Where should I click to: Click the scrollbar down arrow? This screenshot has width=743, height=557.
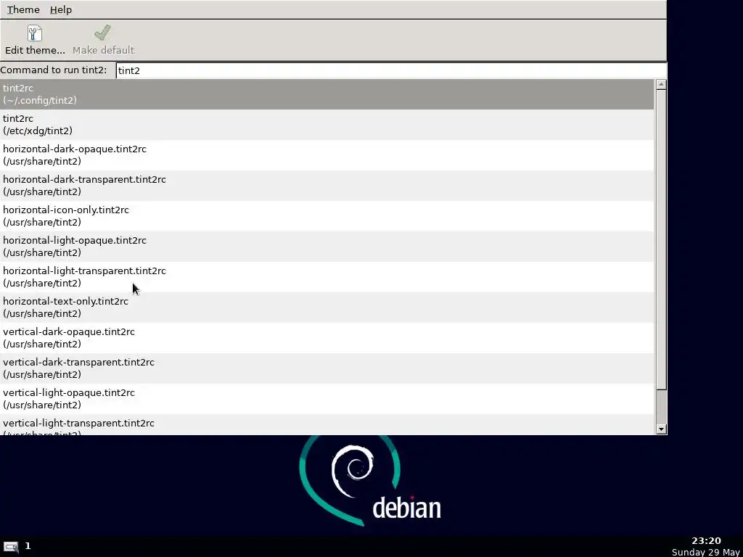point(661,429)
